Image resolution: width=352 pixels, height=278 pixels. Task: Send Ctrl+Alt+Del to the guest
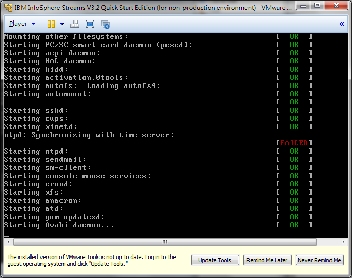(75, 24)
